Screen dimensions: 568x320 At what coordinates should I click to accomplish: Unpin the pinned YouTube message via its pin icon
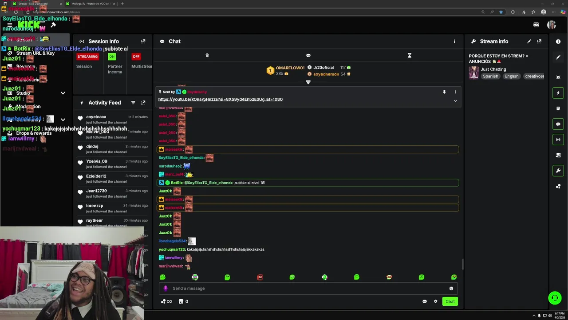click(x=444, y=92)
